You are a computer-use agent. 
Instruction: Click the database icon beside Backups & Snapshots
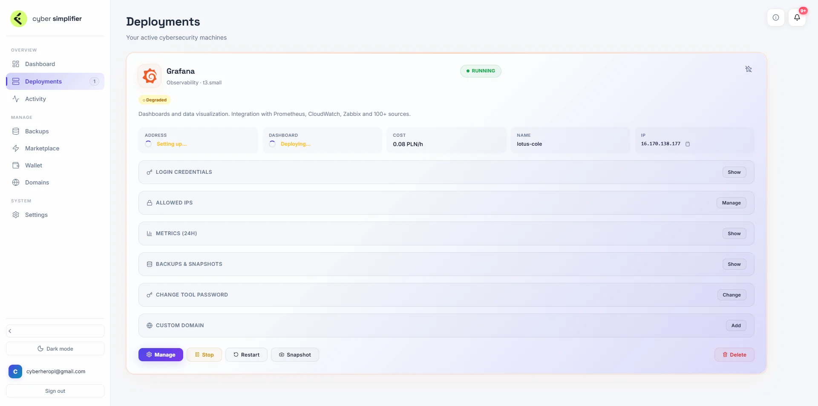tap(149, 264)
